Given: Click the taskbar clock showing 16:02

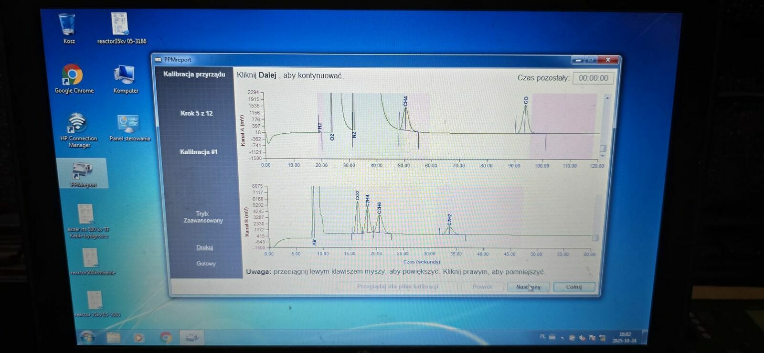Looking at the screenshot, I should pyautogui.click(x=624, y=337).
